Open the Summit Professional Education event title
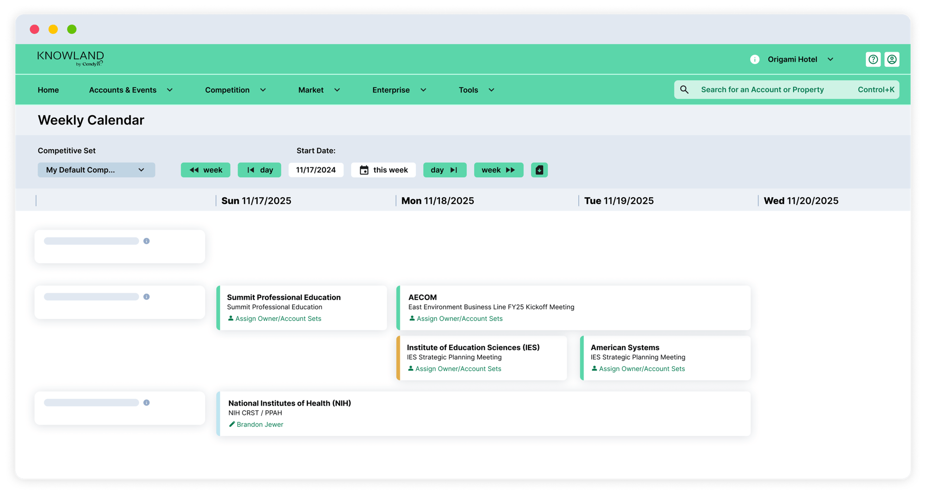926x495 pixels. [284, 297]
